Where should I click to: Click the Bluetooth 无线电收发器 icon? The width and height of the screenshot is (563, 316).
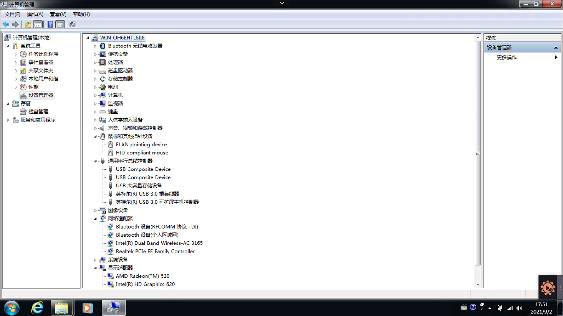tap(103, 46)
